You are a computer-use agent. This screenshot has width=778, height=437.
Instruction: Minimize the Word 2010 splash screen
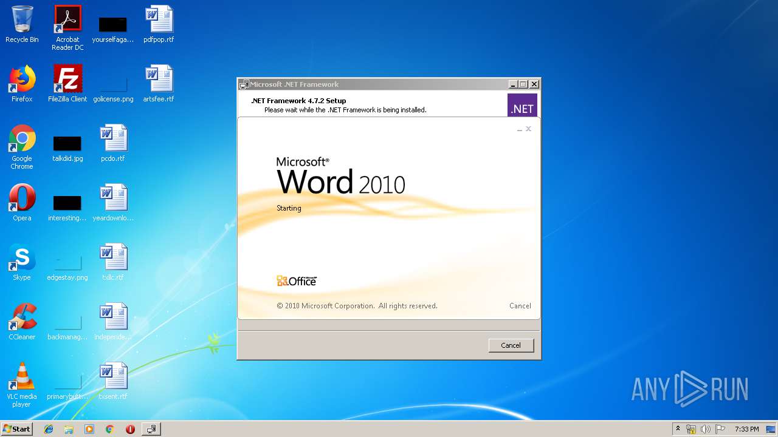[x=520, y=129]
